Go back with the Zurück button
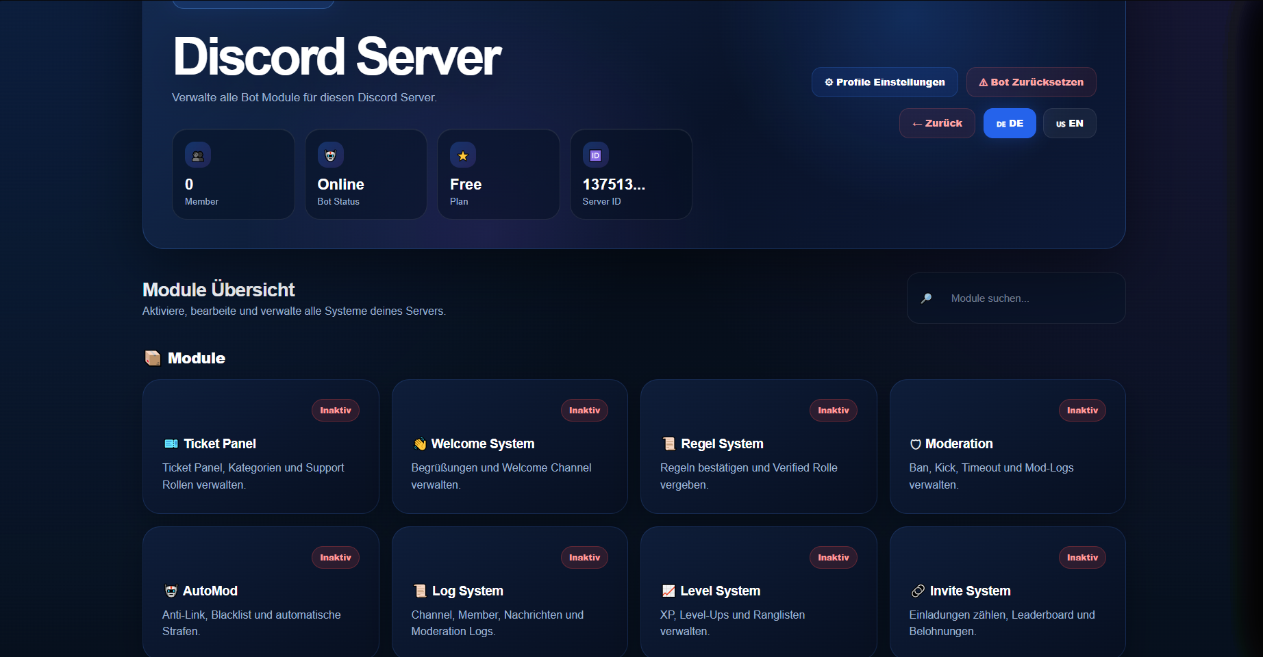 pos(937,123)
